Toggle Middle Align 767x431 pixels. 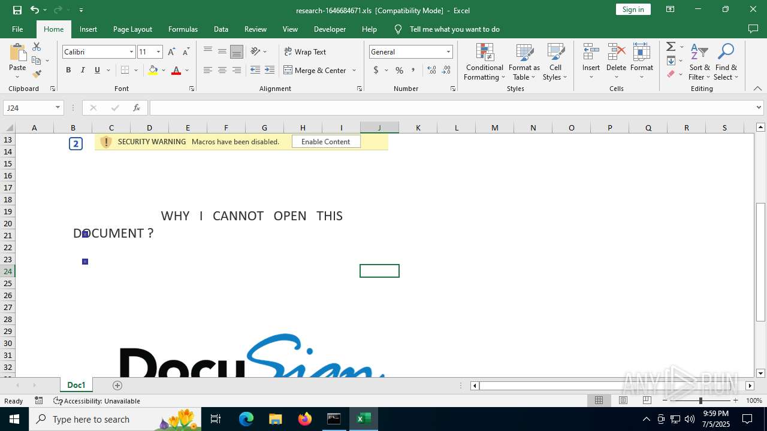click(222, 51)
